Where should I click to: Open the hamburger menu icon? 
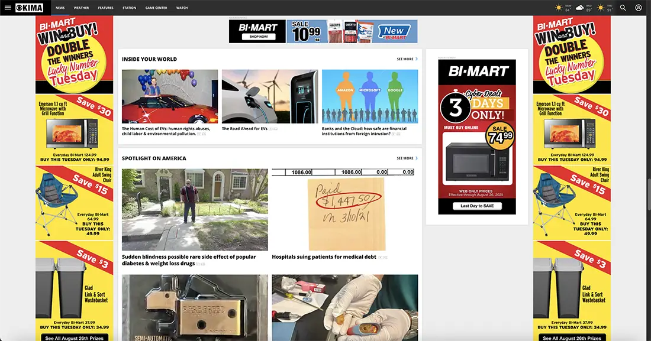[x=8, y=8]
